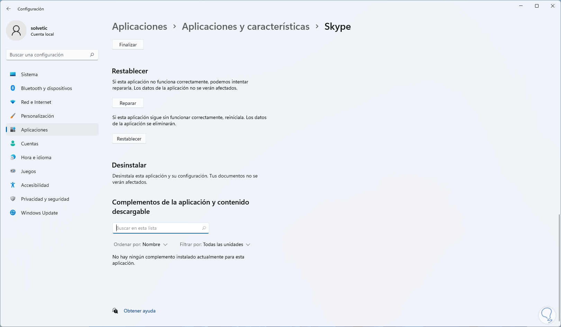Click the Finalizar button
The height and width of the screenshot is (327, 561).
[x=128, y=45]
